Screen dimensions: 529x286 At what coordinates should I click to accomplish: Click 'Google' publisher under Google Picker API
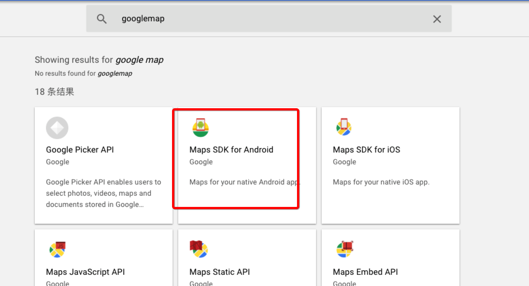57,162
